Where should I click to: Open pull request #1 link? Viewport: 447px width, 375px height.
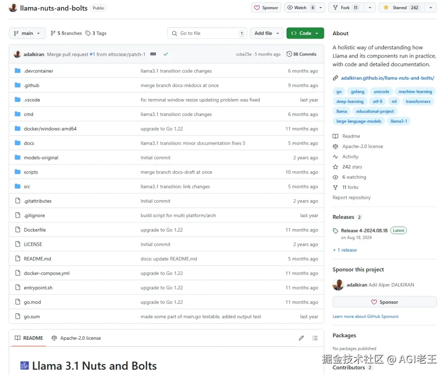[x=92, y=54]
